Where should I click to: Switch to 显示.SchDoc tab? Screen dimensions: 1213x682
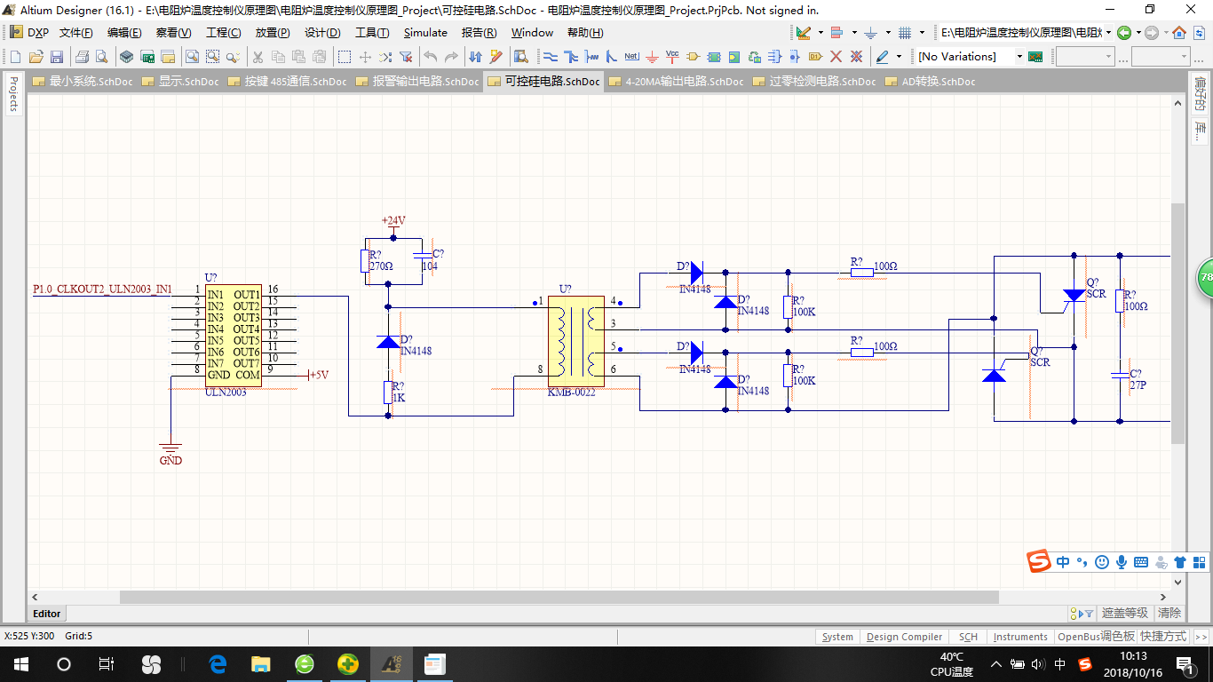point(180,81)
